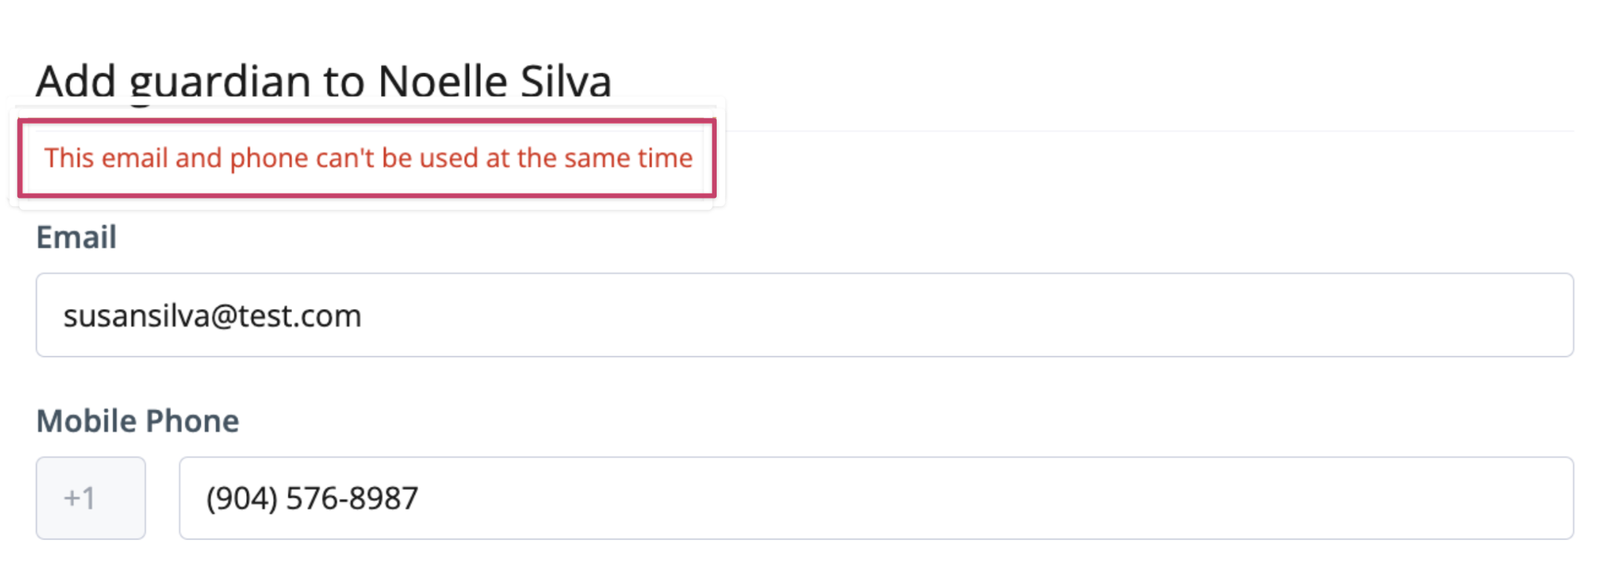1598x569 pixels.
Task: Click "Noelle Silva" in the heading
Action: click(494, 80)
